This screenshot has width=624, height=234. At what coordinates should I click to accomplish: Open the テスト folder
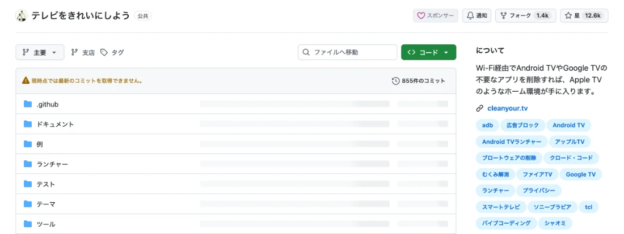46,184
